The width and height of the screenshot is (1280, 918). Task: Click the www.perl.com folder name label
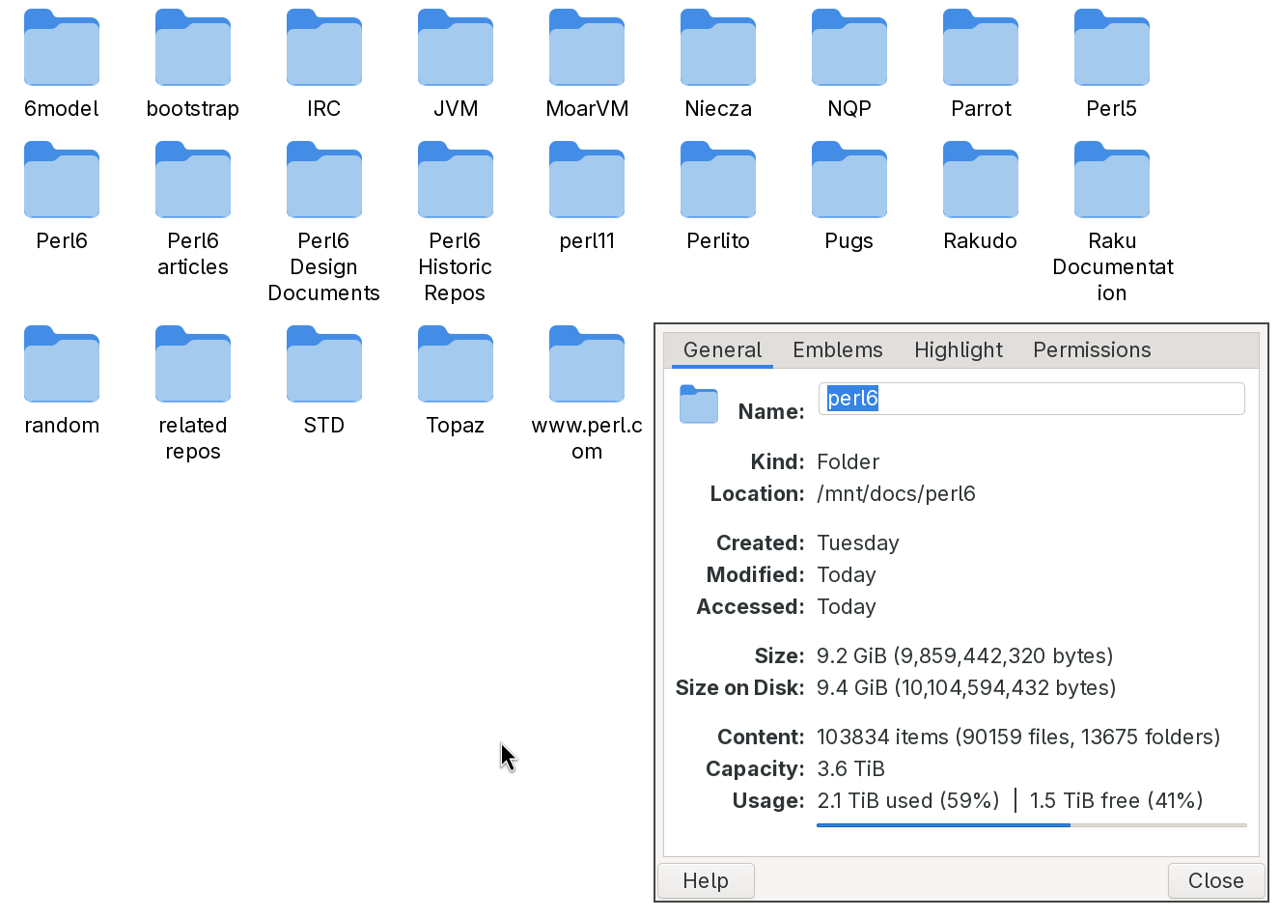click(x=587, y=438)
